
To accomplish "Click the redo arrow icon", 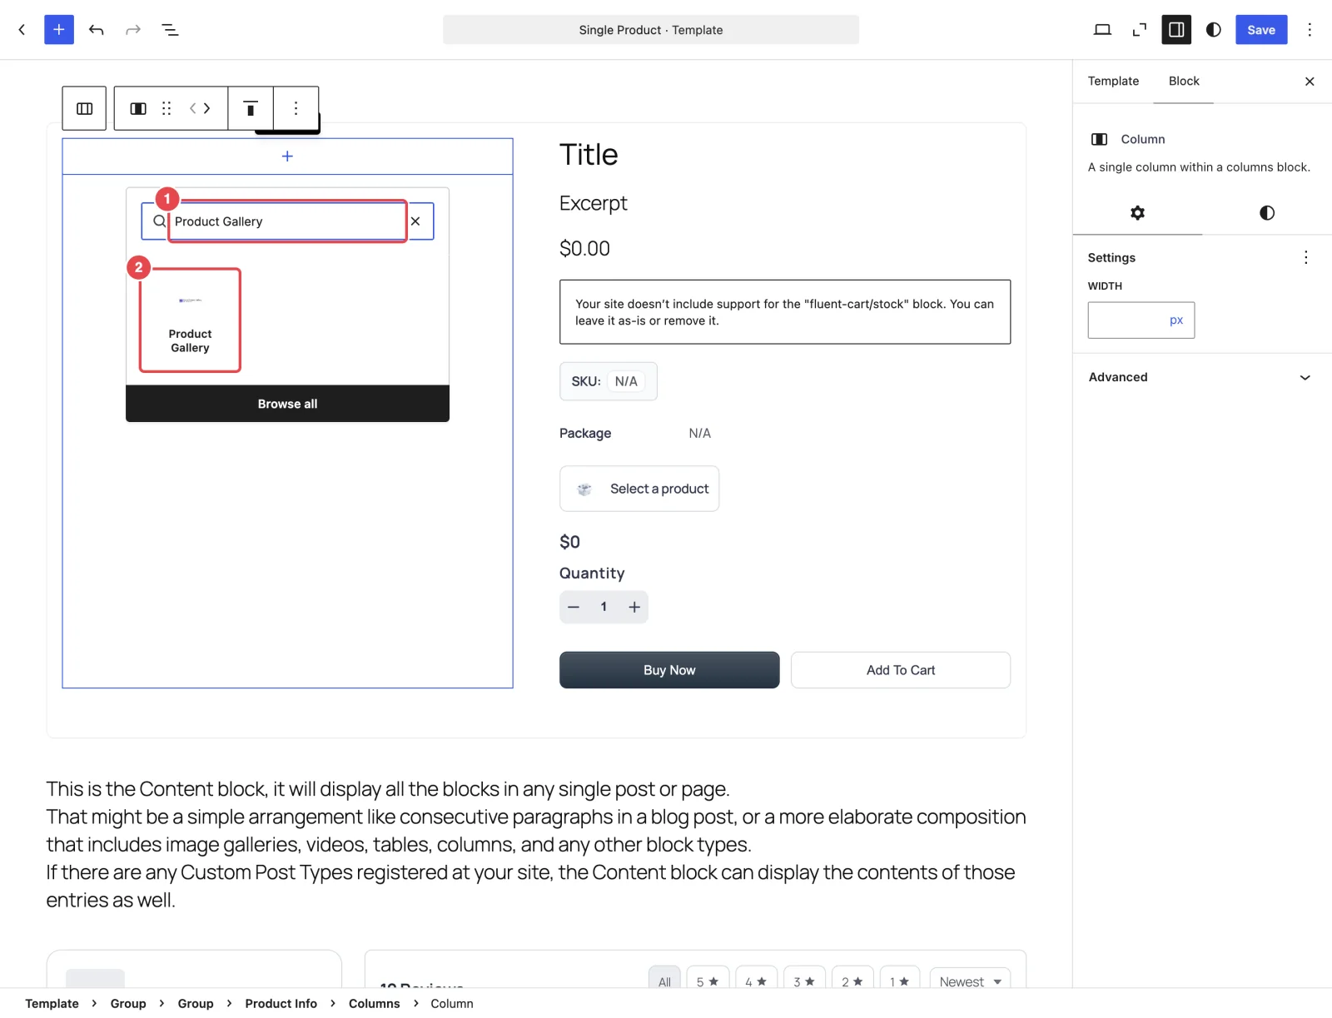I will tap(133, 30).
